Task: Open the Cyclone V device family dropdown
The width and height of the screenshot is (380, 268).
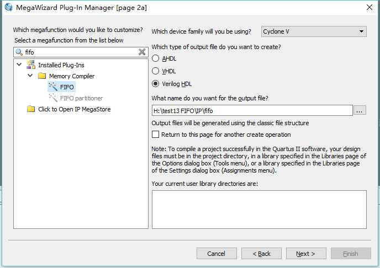Action: pyautogui.click(x=314, y=31)
